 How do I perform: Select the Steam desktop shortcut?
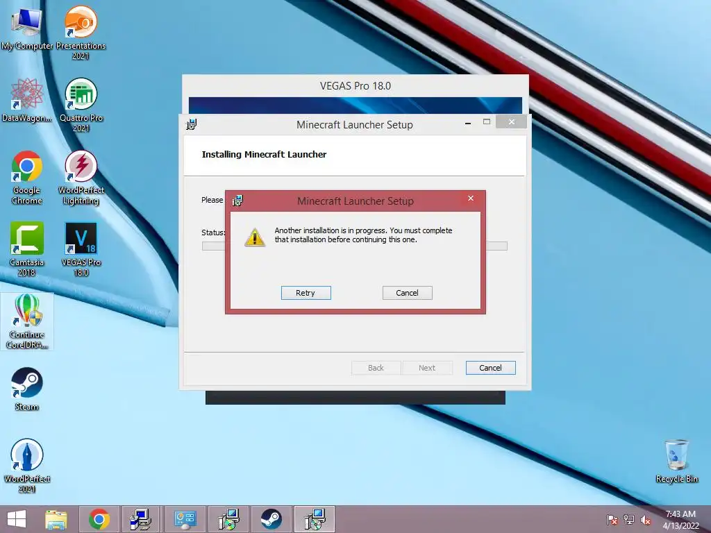tap(27, 389)
